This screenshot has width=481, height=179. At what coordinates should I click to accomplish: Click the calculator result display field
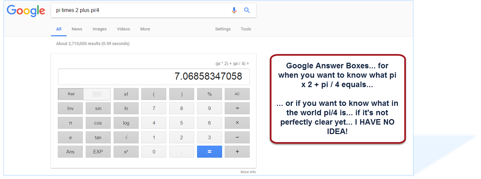(154, 77)
